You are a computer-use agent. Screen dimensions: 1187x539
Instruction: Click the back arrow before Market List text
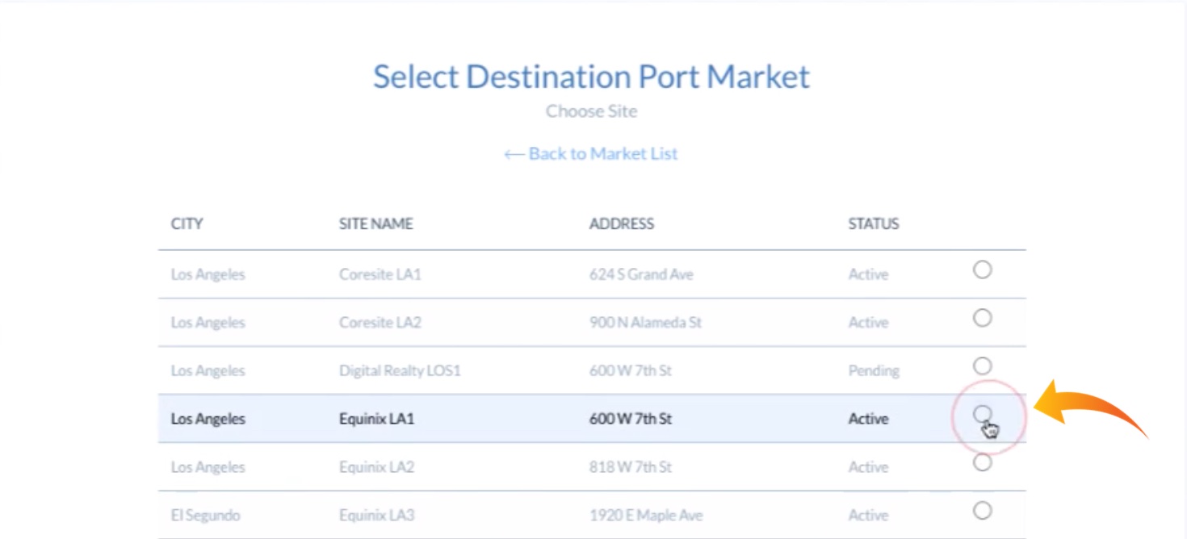[514, 153]
